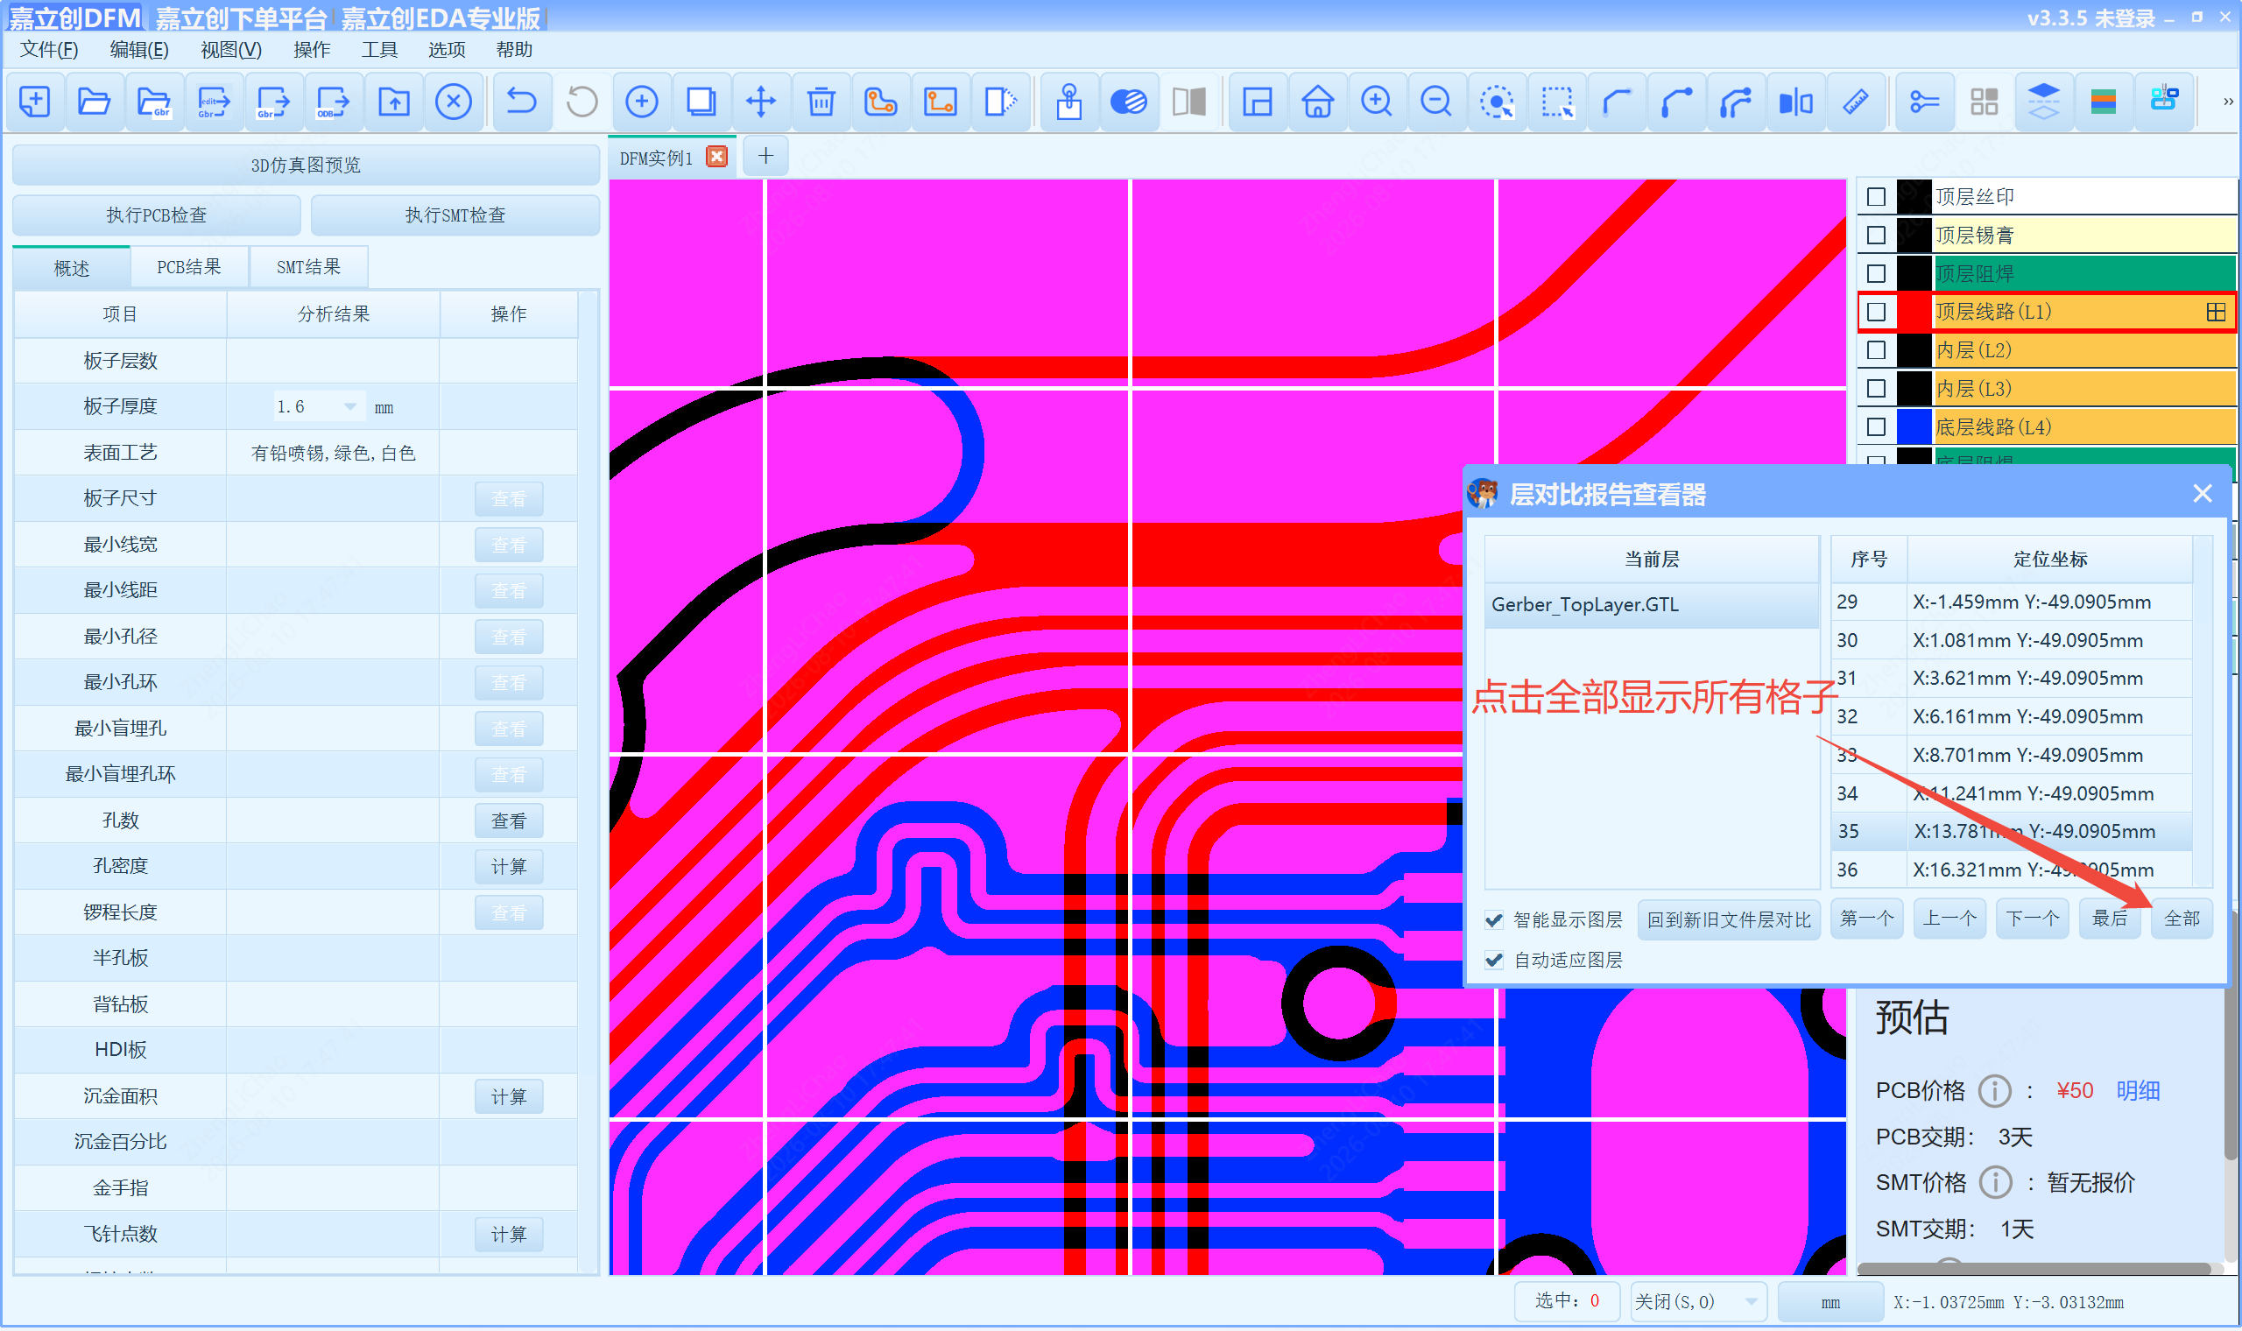Toggle the 底层线路(L4) layer checkbox
Screen dimensions: 2242x1331
point(1876,428)
